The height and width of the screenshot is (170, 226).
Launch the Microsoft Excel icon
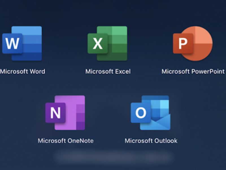pos(108,43)
